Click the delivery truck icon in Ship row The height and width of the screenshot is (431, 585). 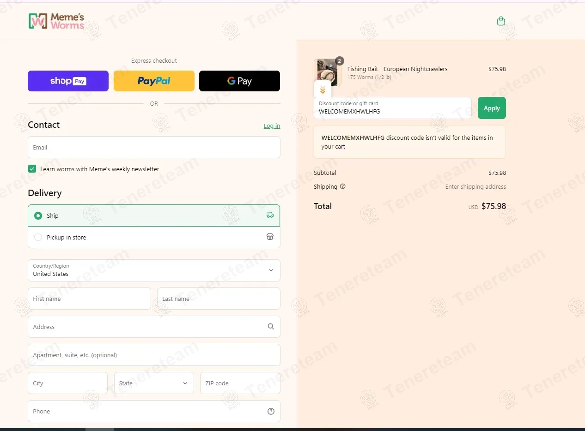pyautogui.click(x=270, y=215)
